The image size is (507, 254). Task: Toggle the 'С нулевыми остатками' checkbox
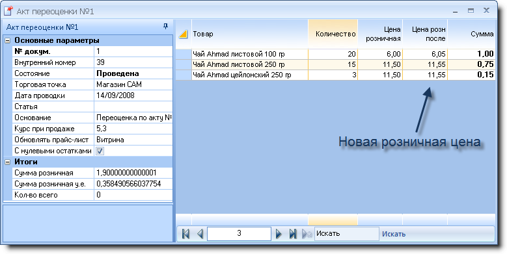point(100,151)
